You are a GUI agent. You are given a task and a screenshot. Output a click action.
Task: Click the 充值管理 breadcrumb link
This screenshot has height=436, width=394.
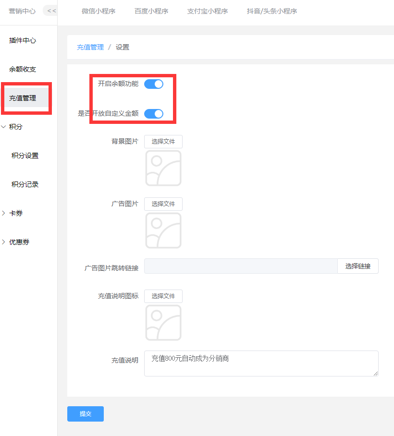(x=90, y=47)
